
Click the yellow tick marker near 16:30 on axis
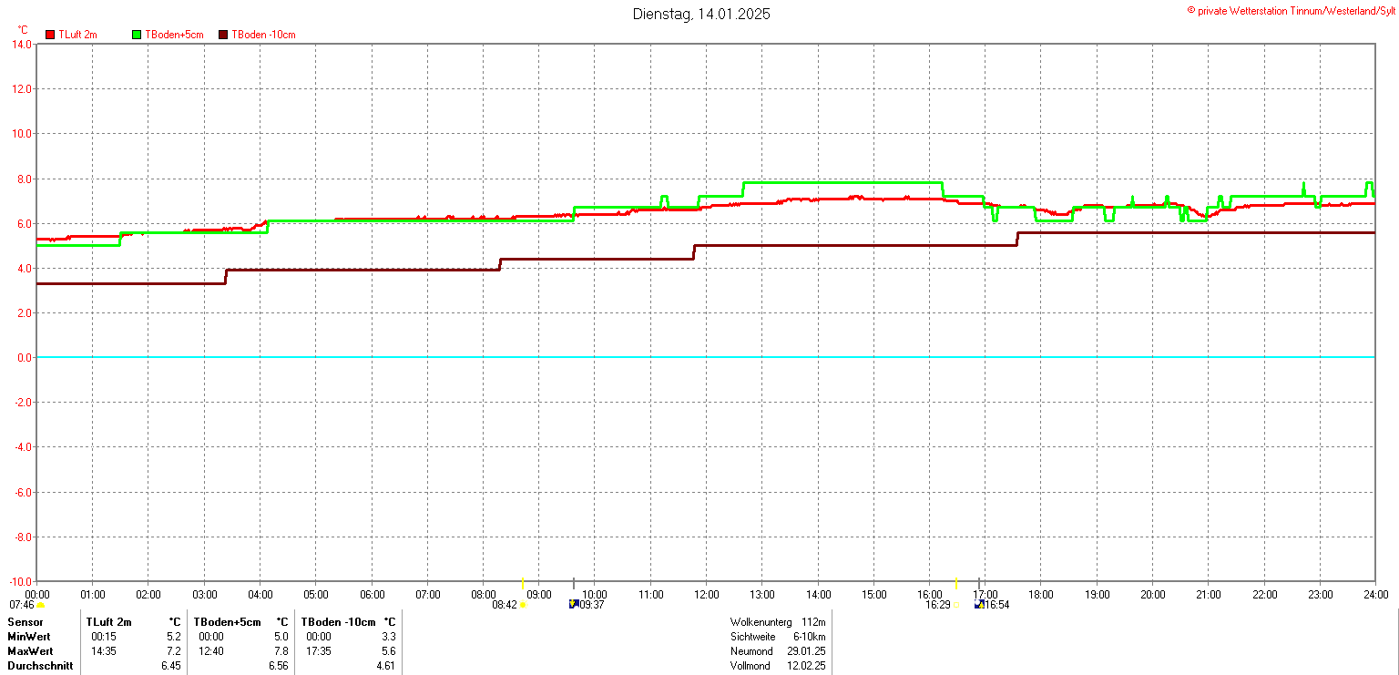point(956,583)
